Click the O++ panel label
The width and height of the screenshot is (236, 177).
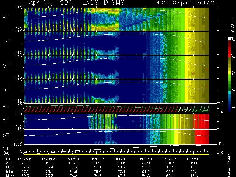click(7, 65)
